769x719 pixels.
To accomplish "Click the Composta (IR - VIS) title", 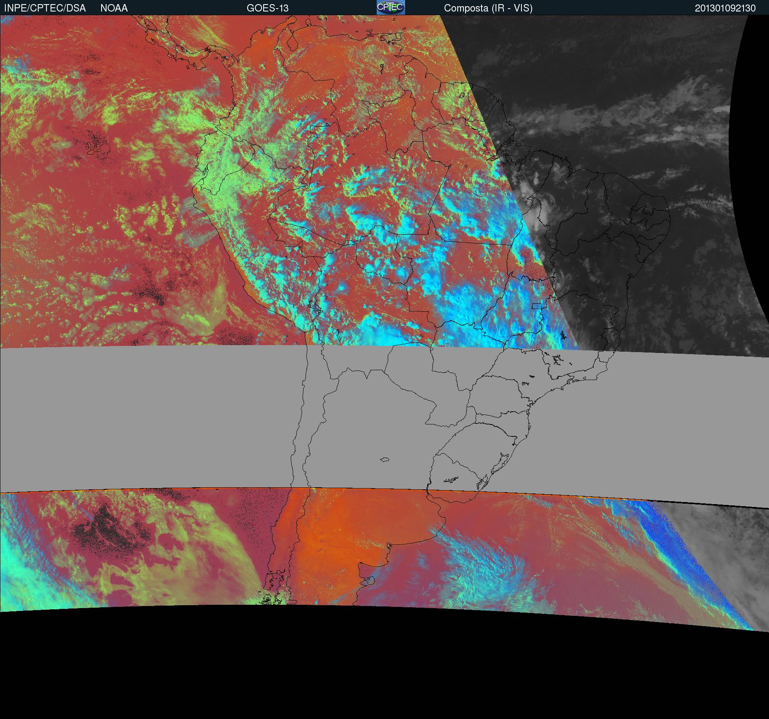I will coord(488,9).
